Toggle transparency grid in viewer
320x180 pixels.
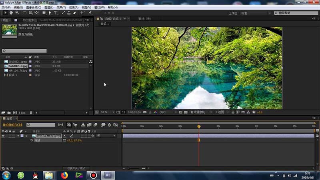186,112
